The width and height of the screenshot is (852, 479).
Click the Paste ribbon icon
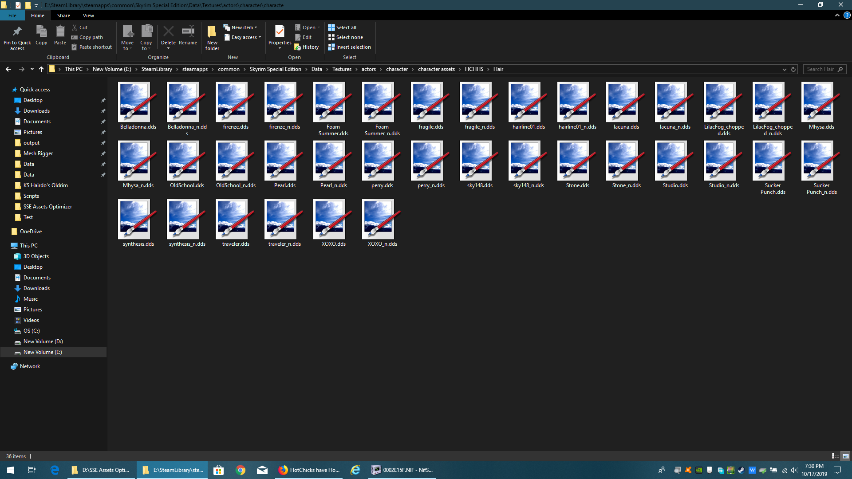pyautogui.click(x=60, y=35)
